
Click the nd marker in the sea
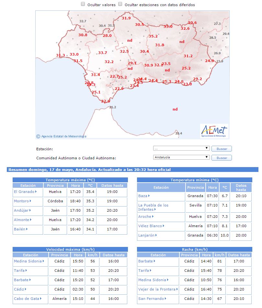click(175, 109)
